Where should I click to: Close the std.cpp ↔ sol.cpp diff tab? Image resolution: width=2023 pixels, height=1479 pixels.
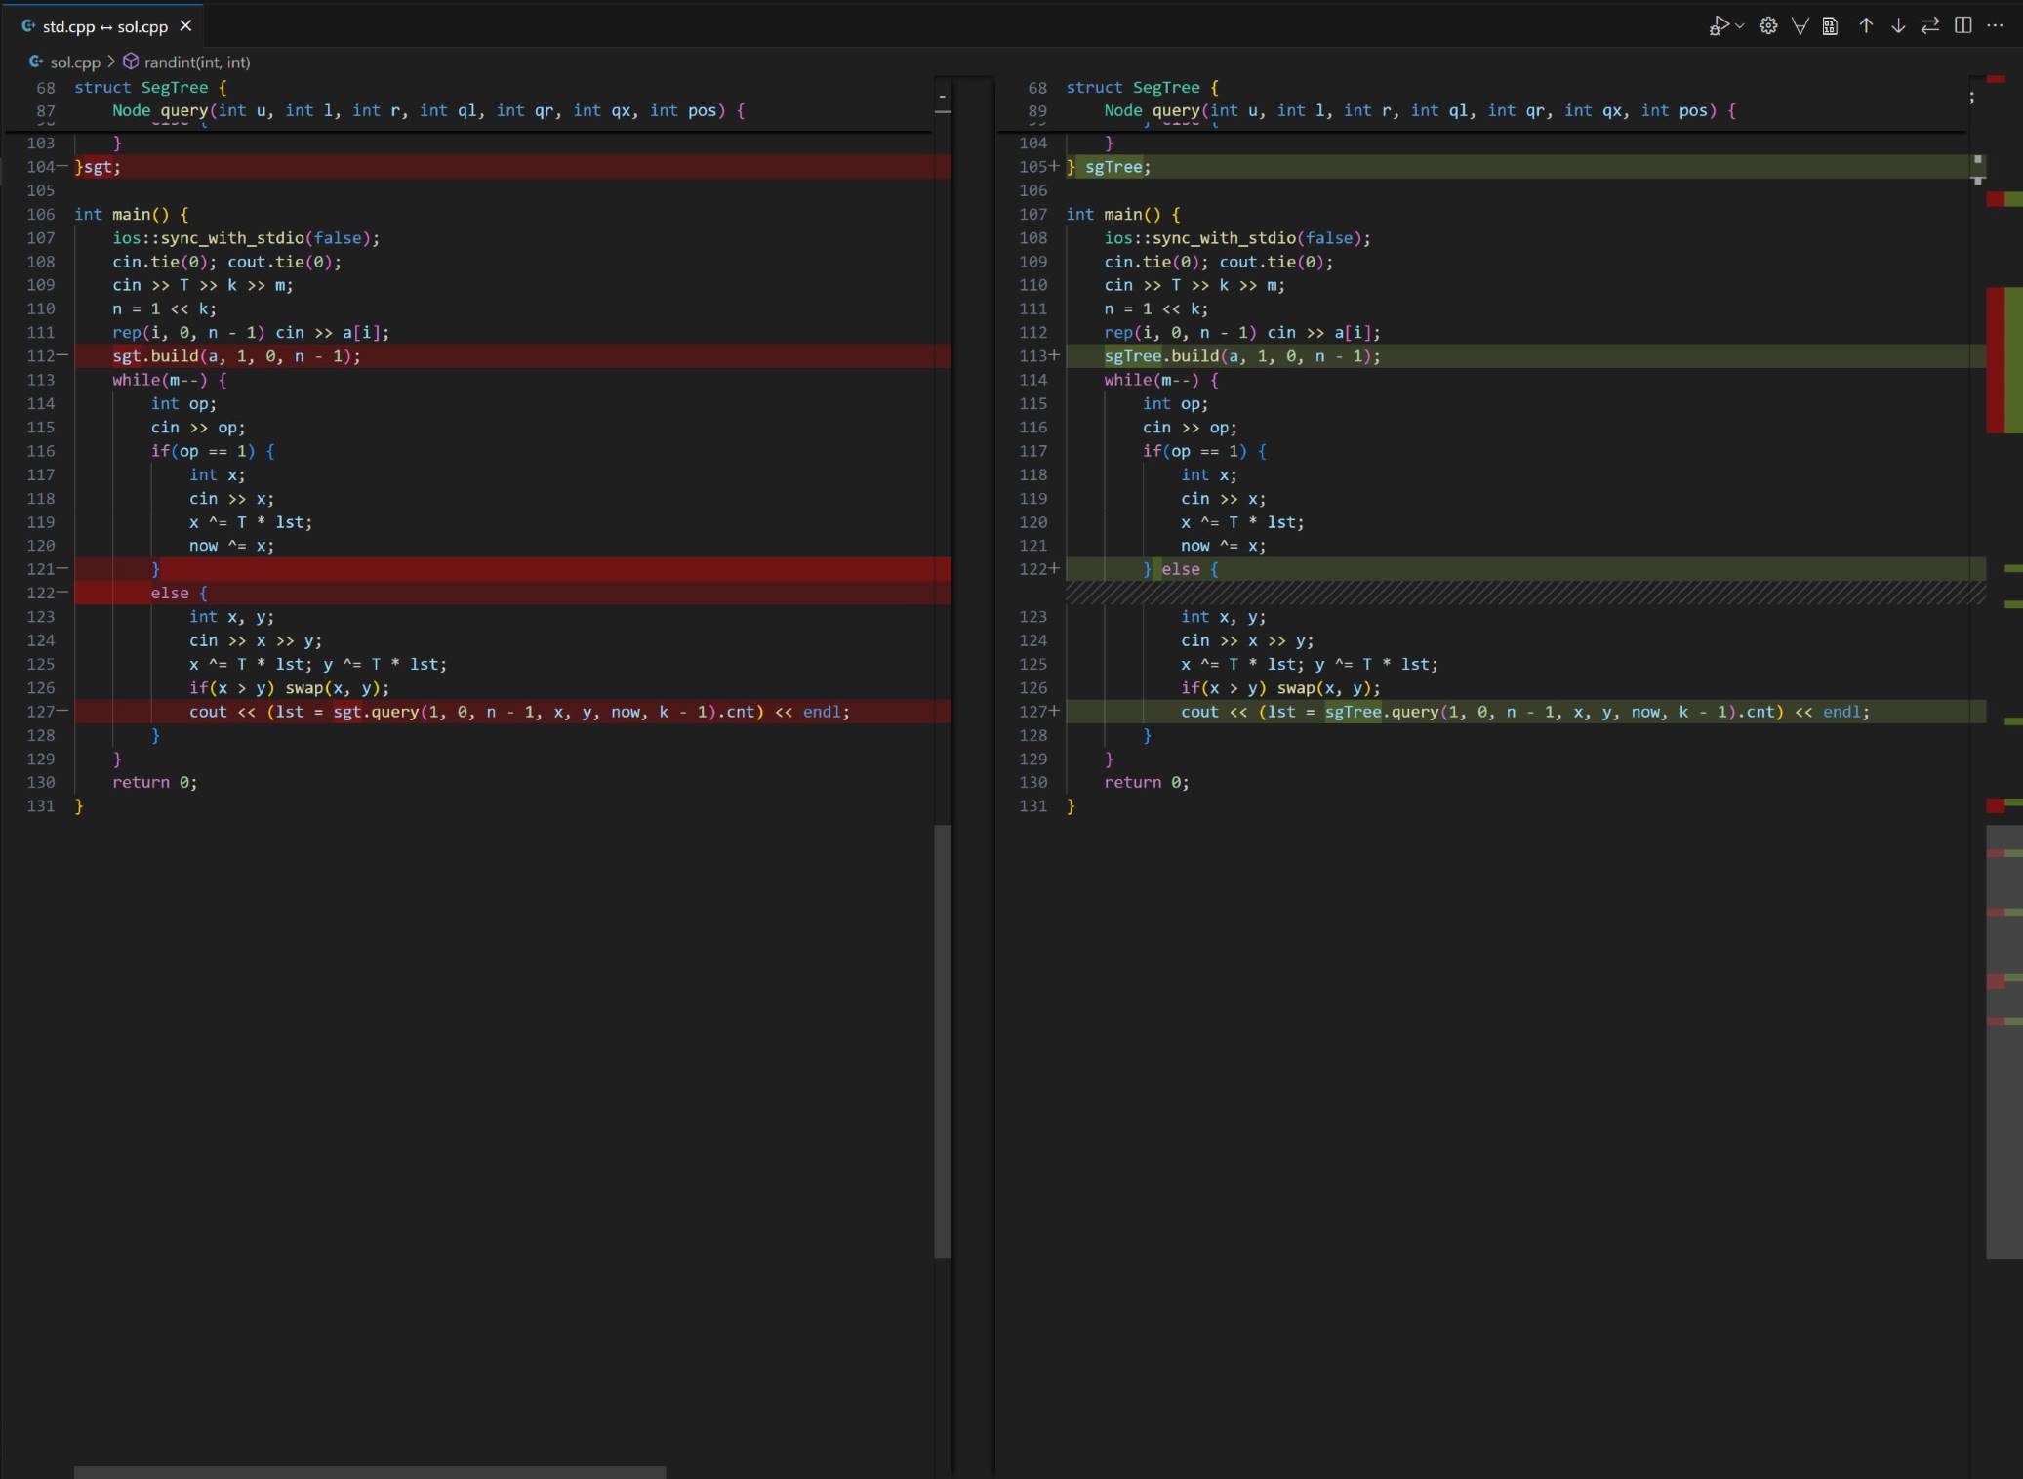click(185, 26)
